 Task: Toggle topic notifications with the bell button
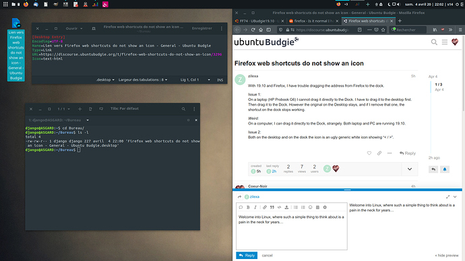point(445,170)
